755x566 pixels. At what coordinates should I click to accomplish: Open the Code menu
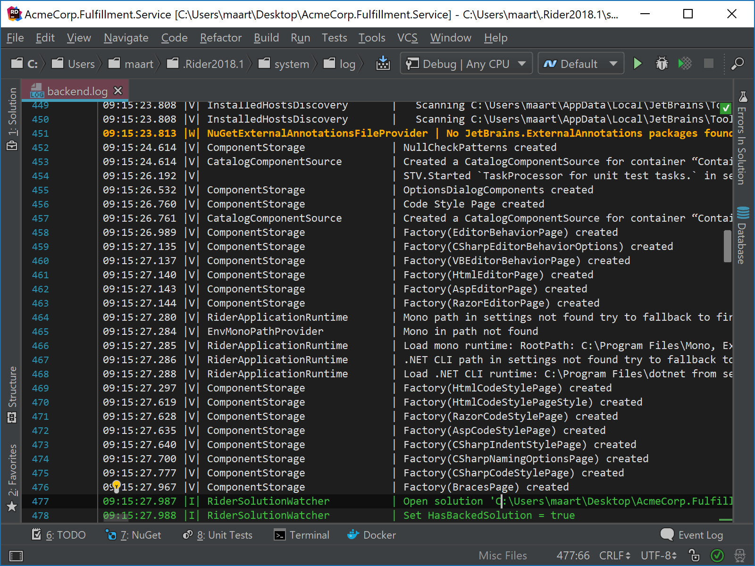[174, 38]
